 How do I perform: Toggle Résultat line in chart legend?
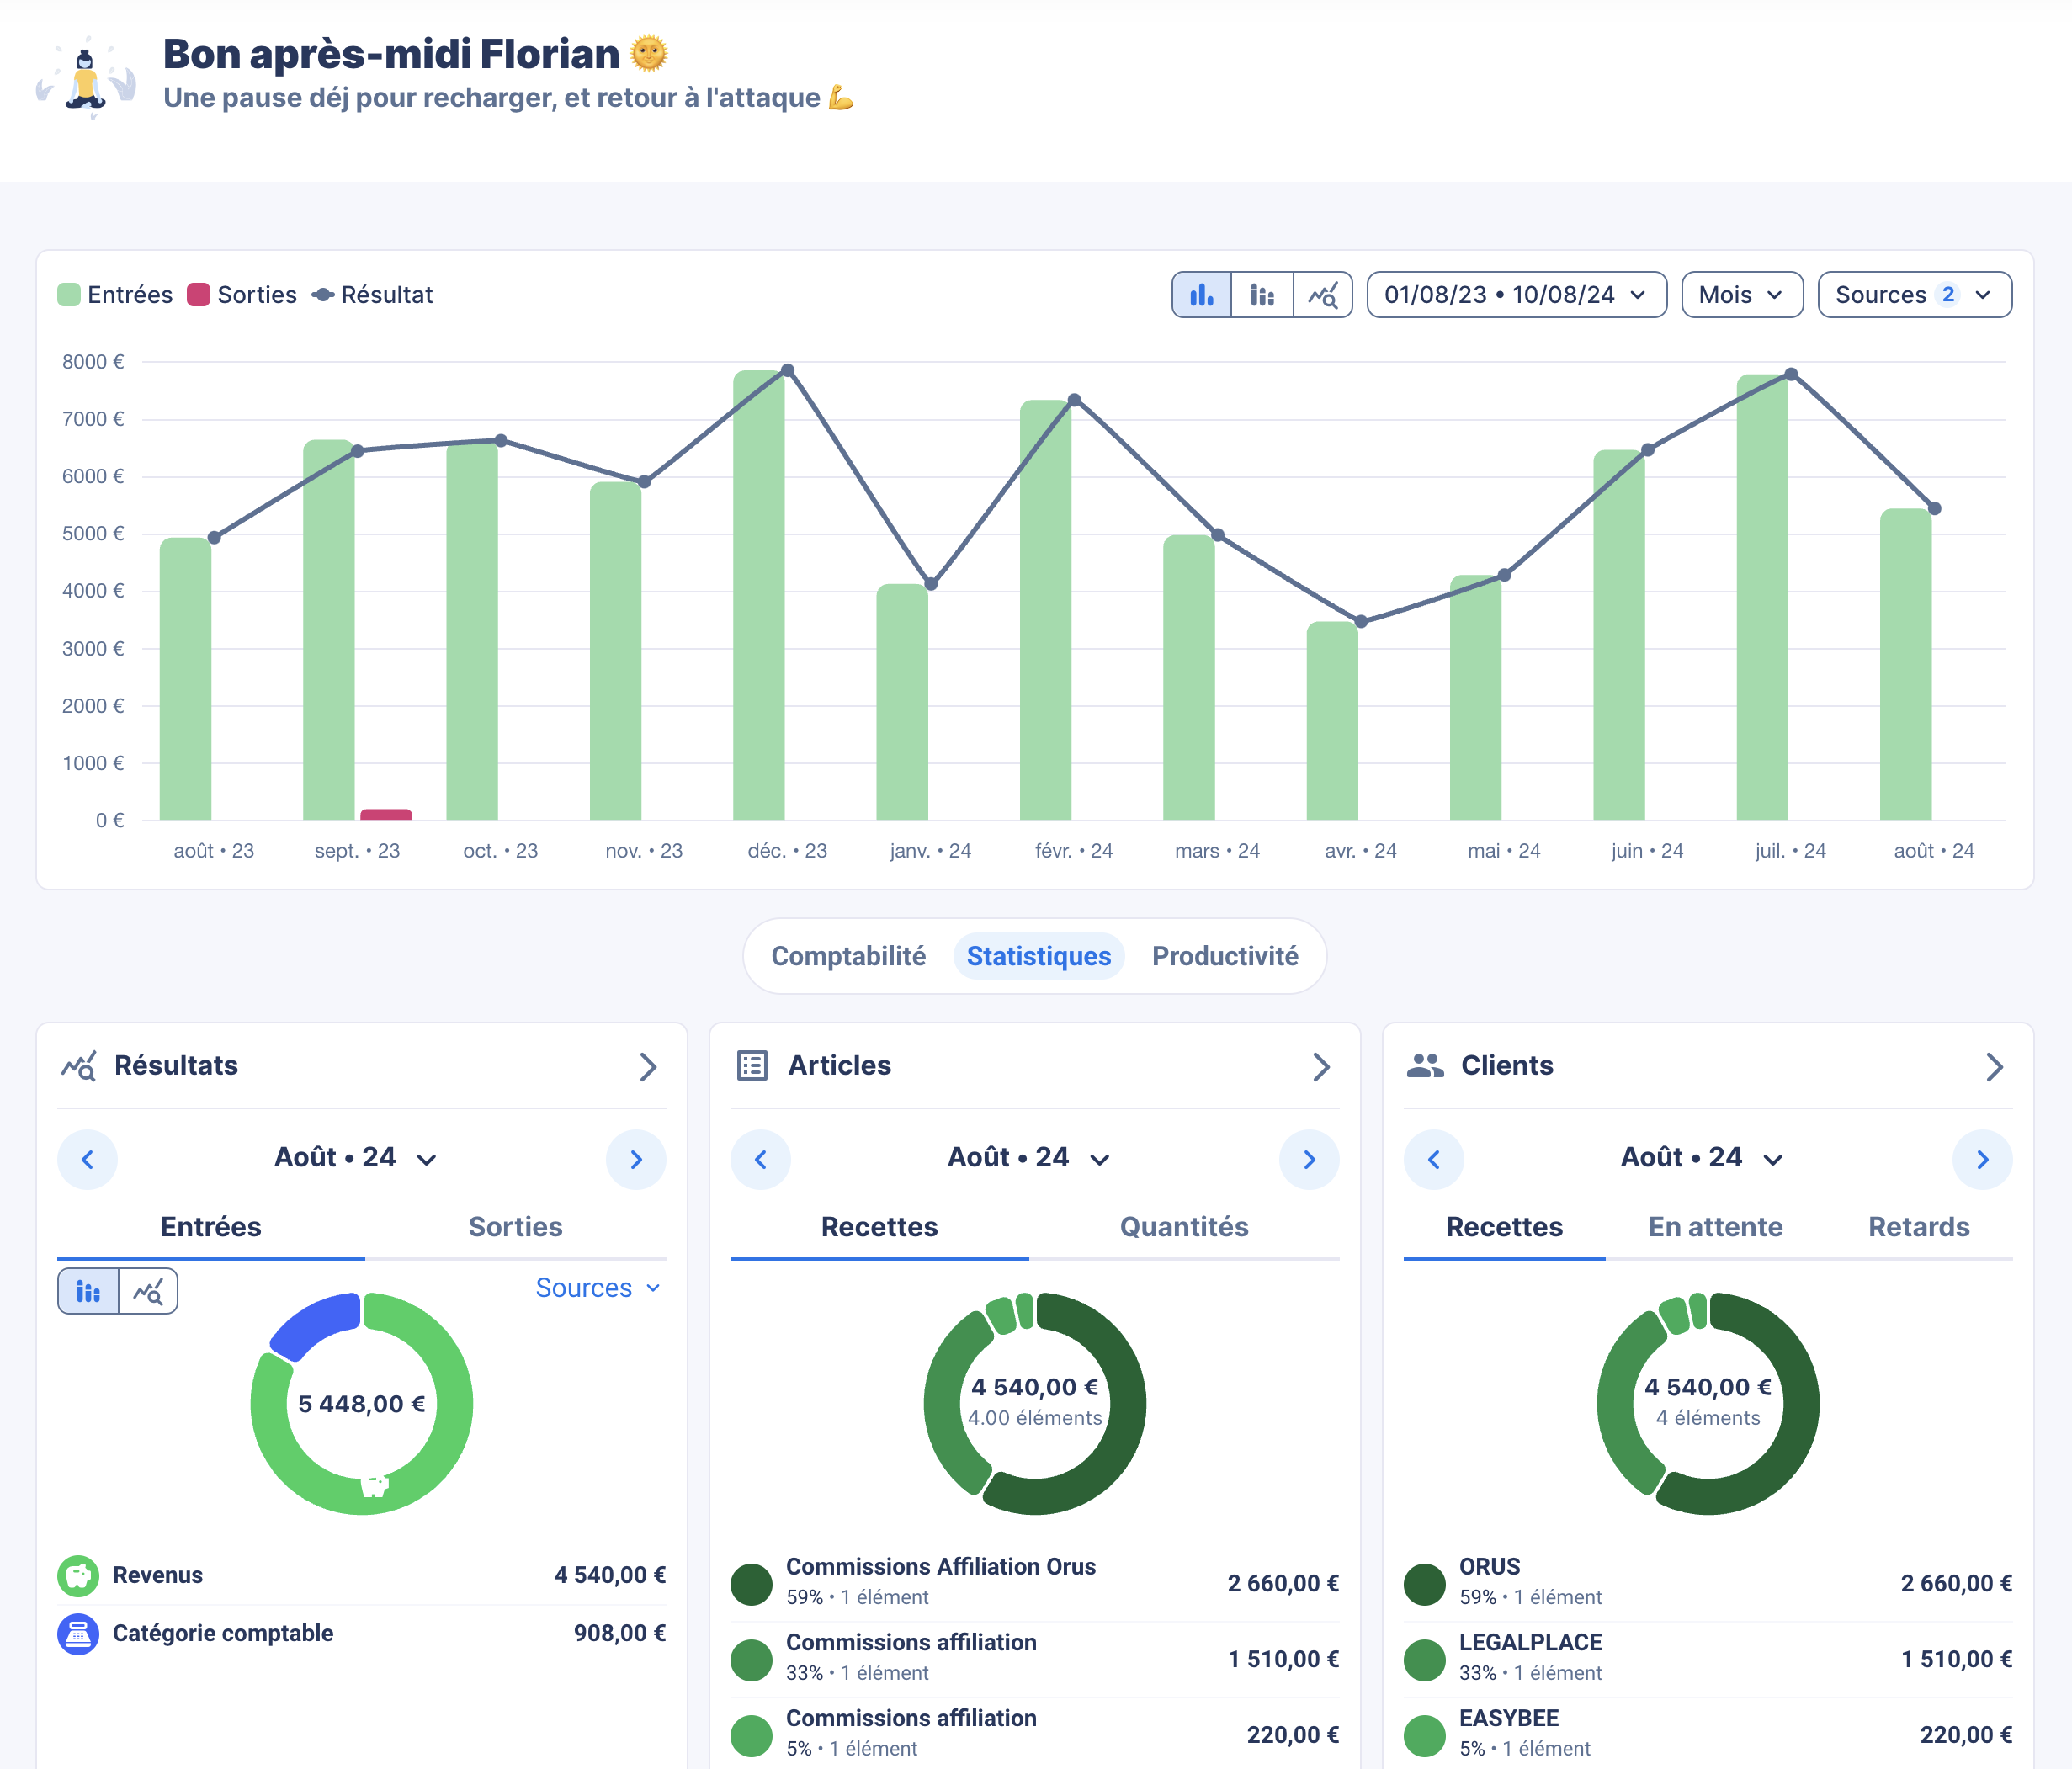(x=372, y=295)
